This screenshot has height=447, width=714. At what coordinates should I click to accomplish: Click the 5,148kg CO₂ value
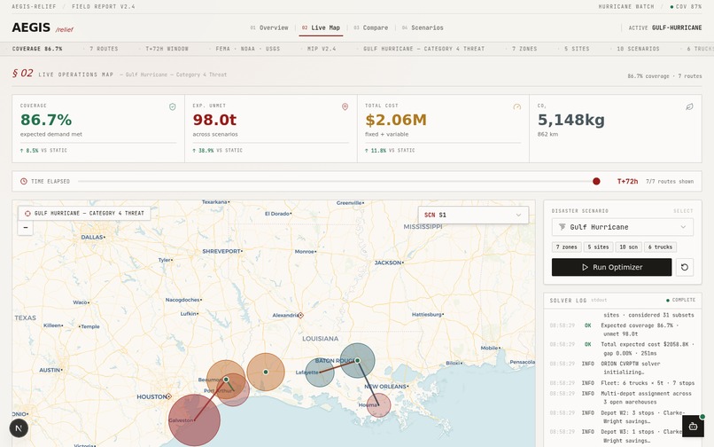571,120
